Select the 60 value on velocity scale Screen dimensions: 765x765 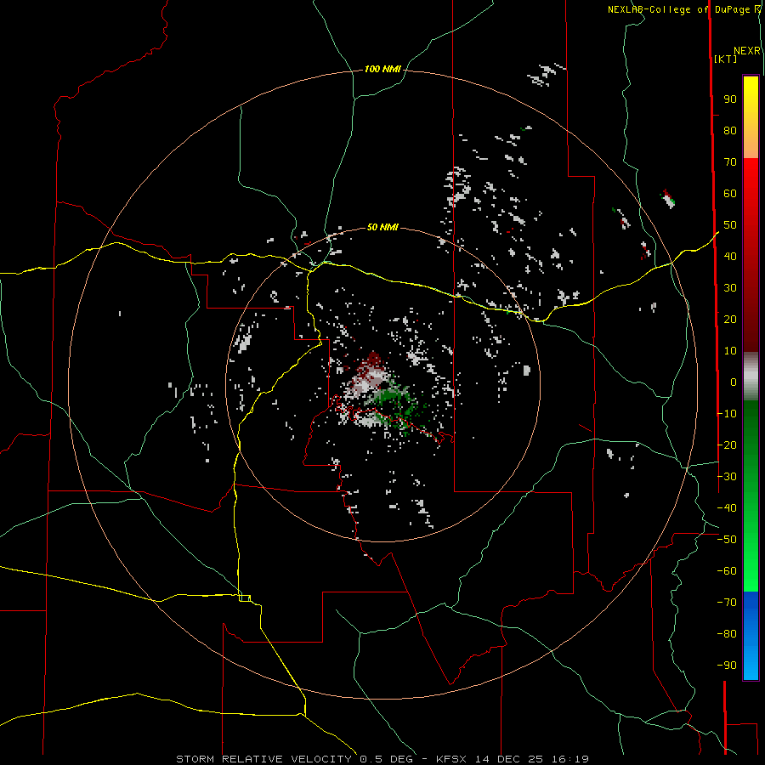coord(730,194)
